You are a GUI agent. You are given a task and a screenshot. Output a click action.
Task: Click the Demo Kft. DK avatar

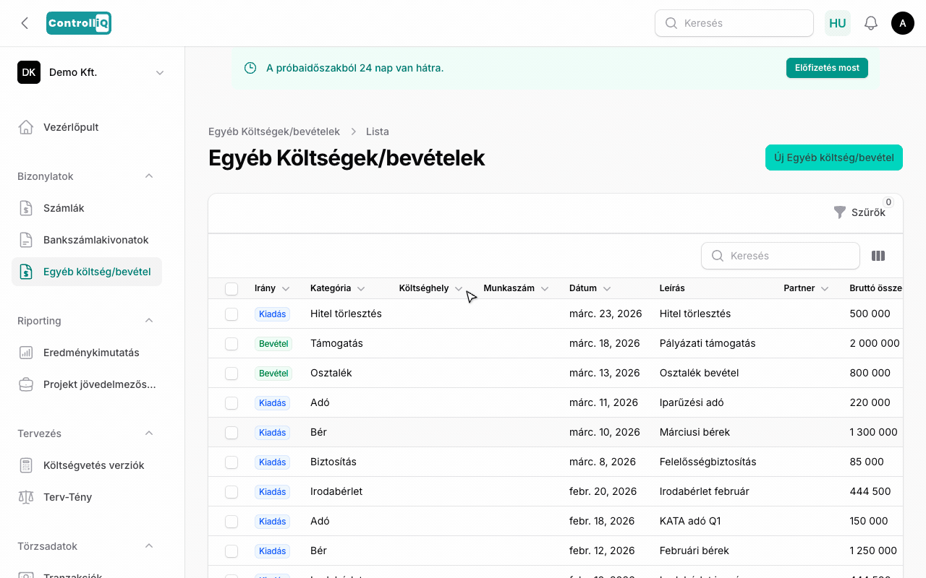coord(29,72)
